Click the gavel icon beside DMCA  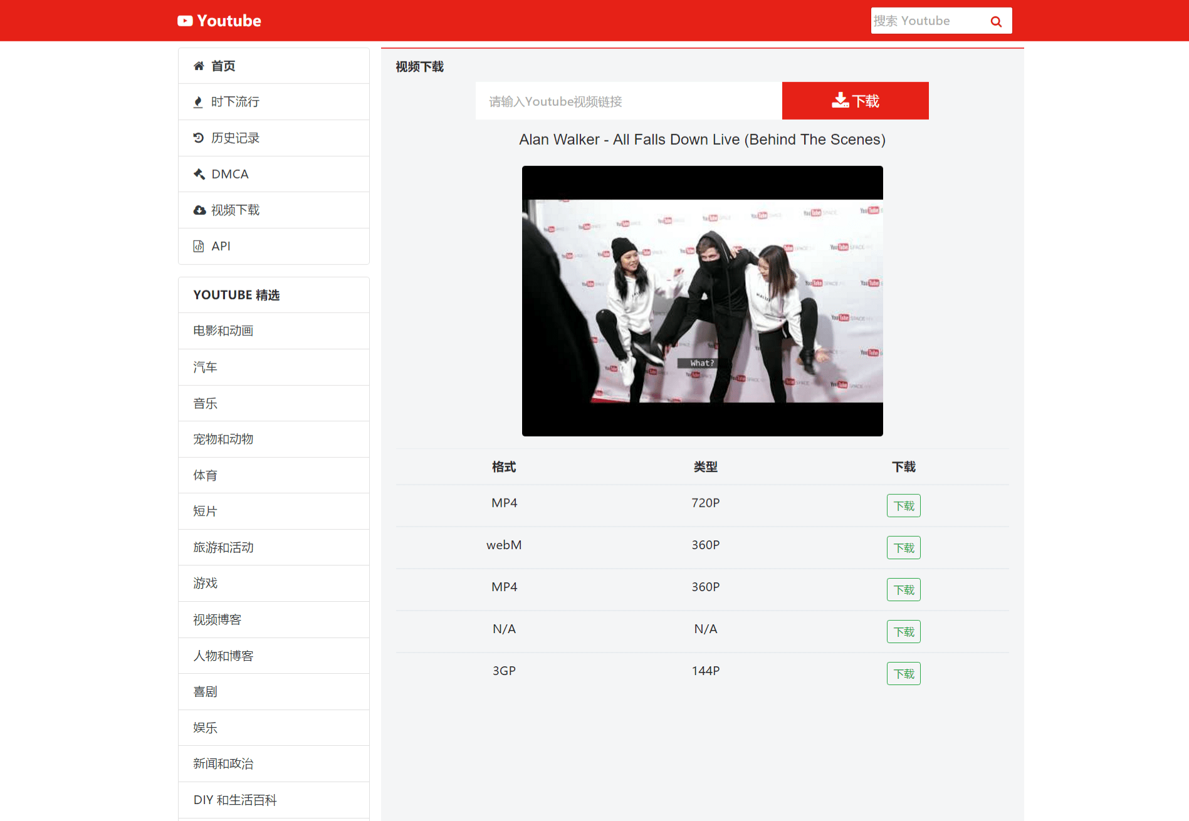(199, 174)
